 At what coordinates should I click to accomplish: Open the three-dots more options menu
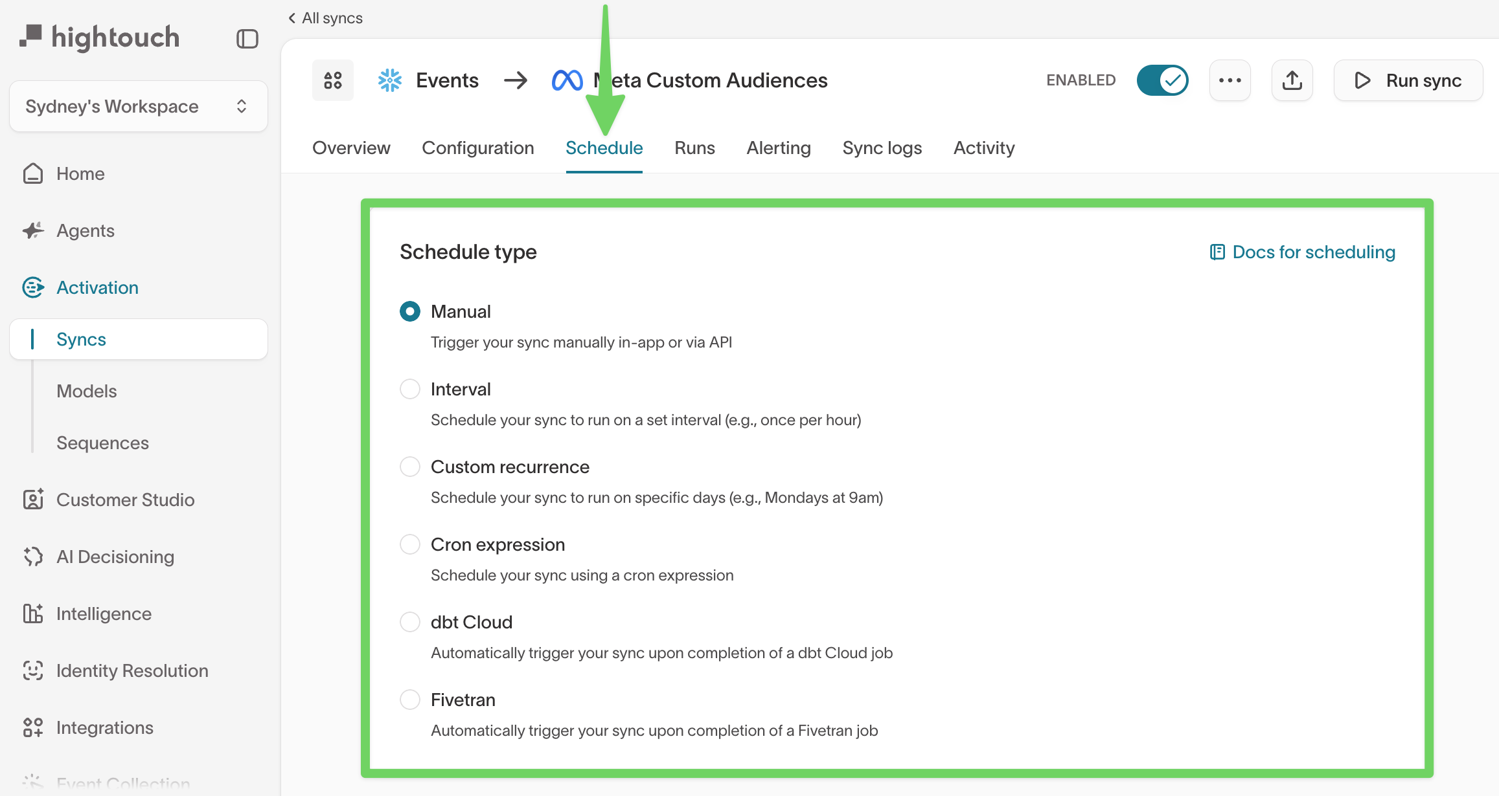point(1230,80)
